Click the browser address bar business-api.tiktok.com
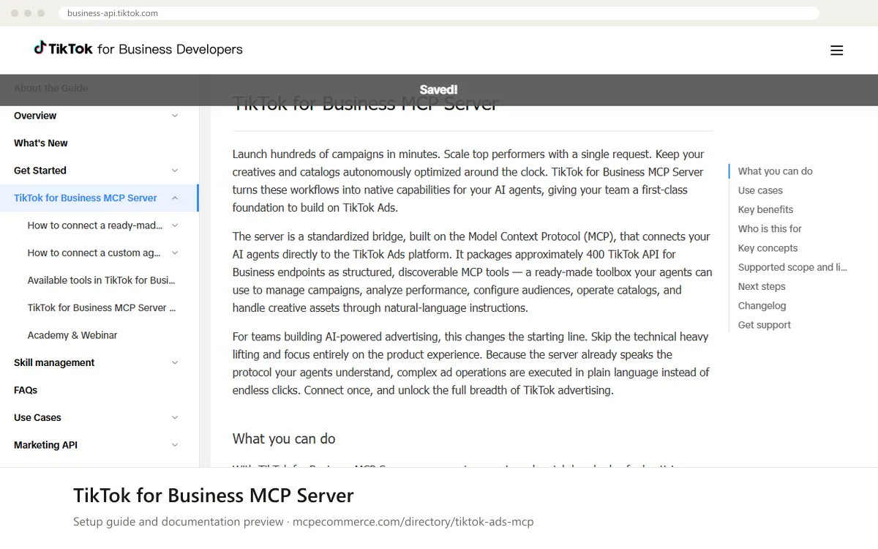This screenshot has height=549, width=878. 439,13
